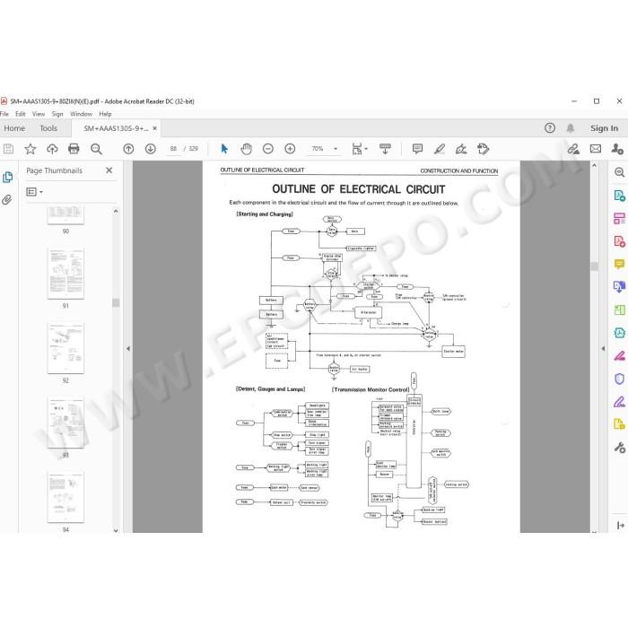This screenshot has width=628, height=628.
Task: Send file by email envelope icon
Action: [596, 149]
